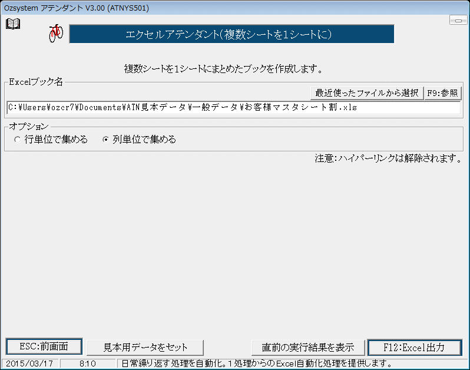Click ESC:前画面 button
Viewport: 470px width, 370px height.
44,347
